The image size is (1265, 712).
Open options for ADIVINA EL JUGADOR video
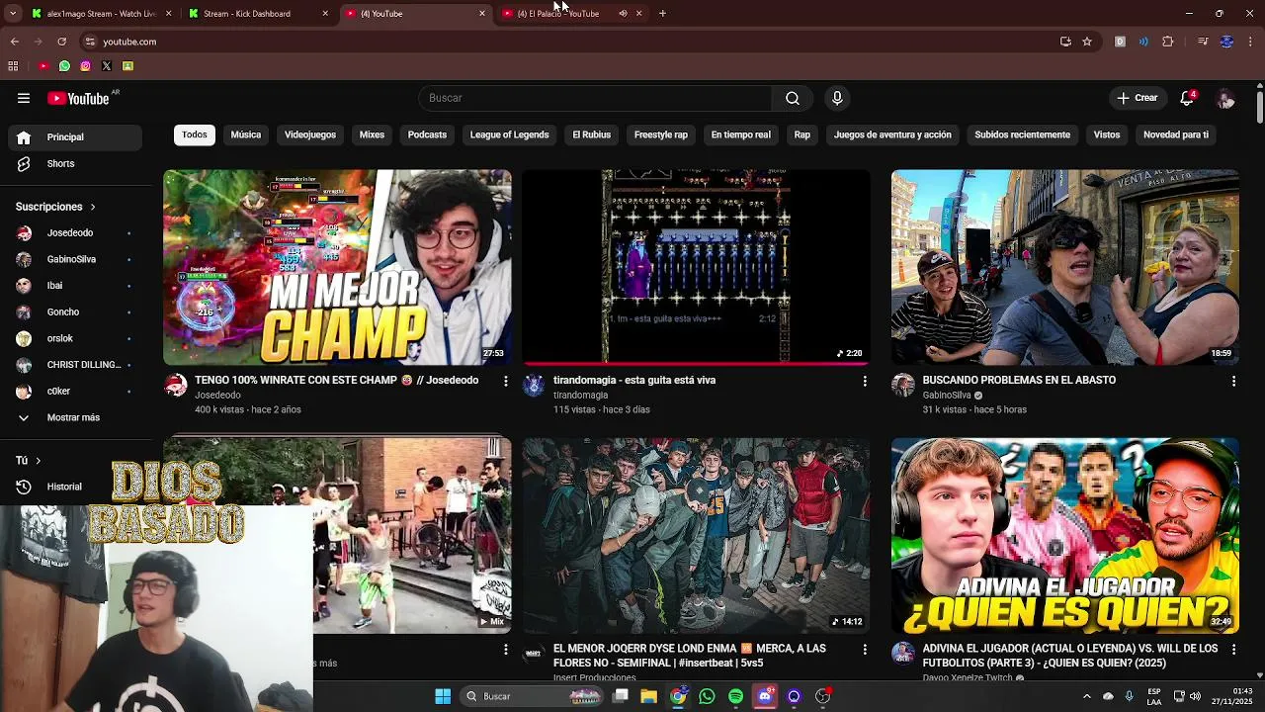(1233, 650)
